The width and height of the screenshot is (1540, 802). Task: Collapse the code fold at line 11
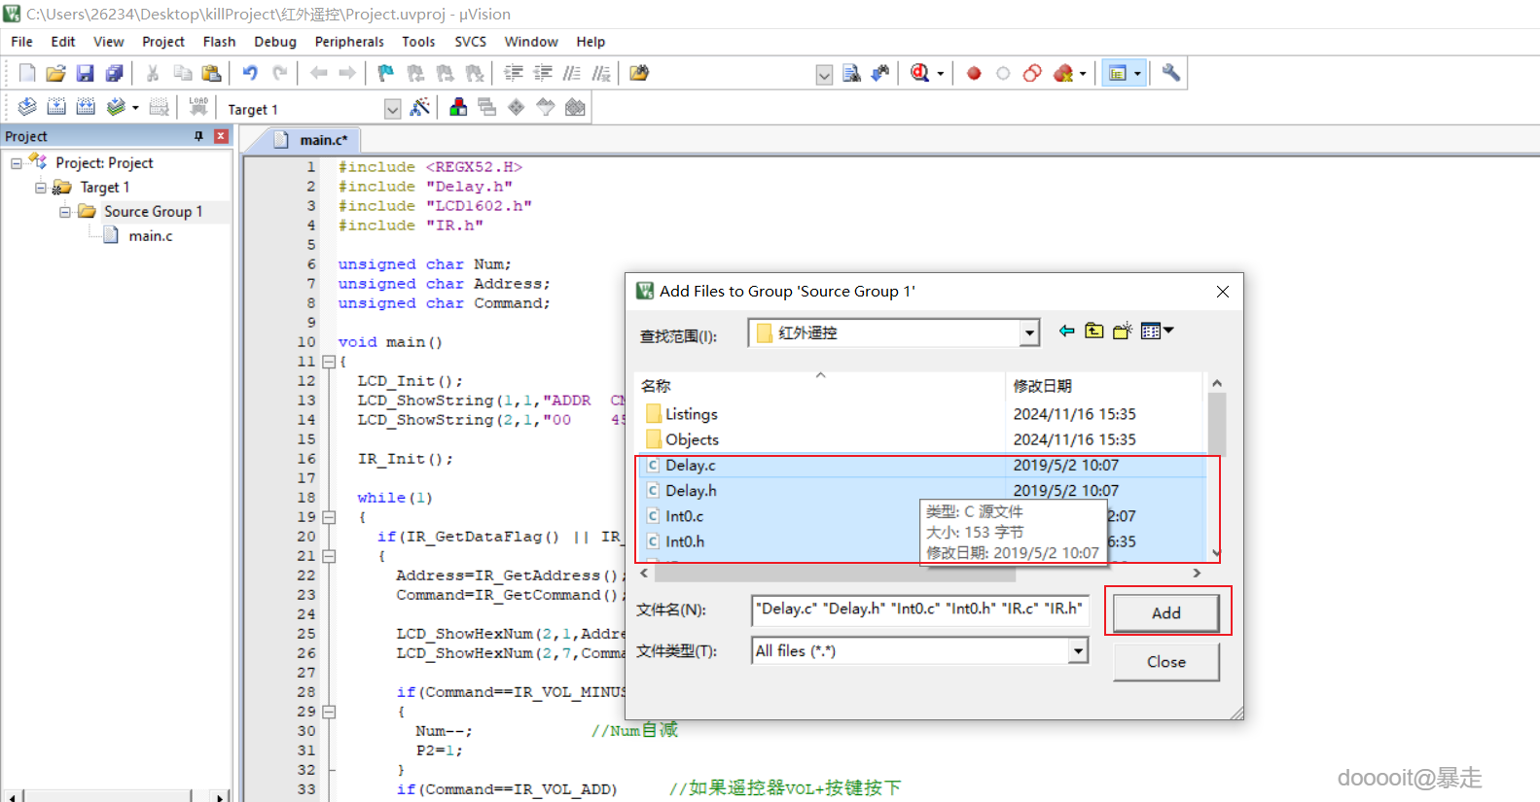[x=329, y=362]
